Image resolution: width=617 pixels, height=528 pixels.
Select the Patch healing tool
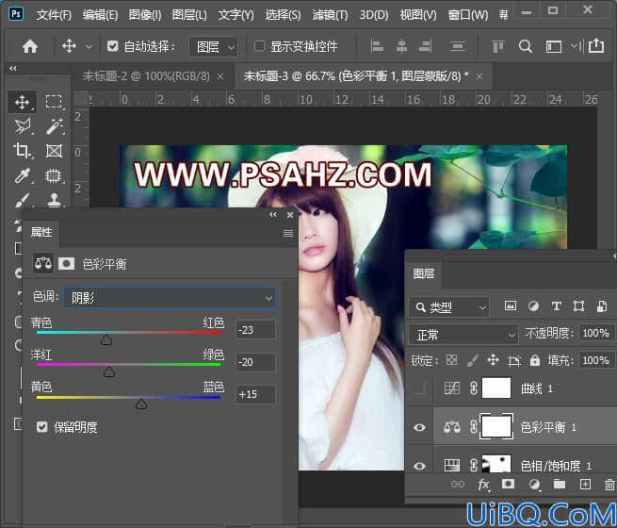[54, 175]
